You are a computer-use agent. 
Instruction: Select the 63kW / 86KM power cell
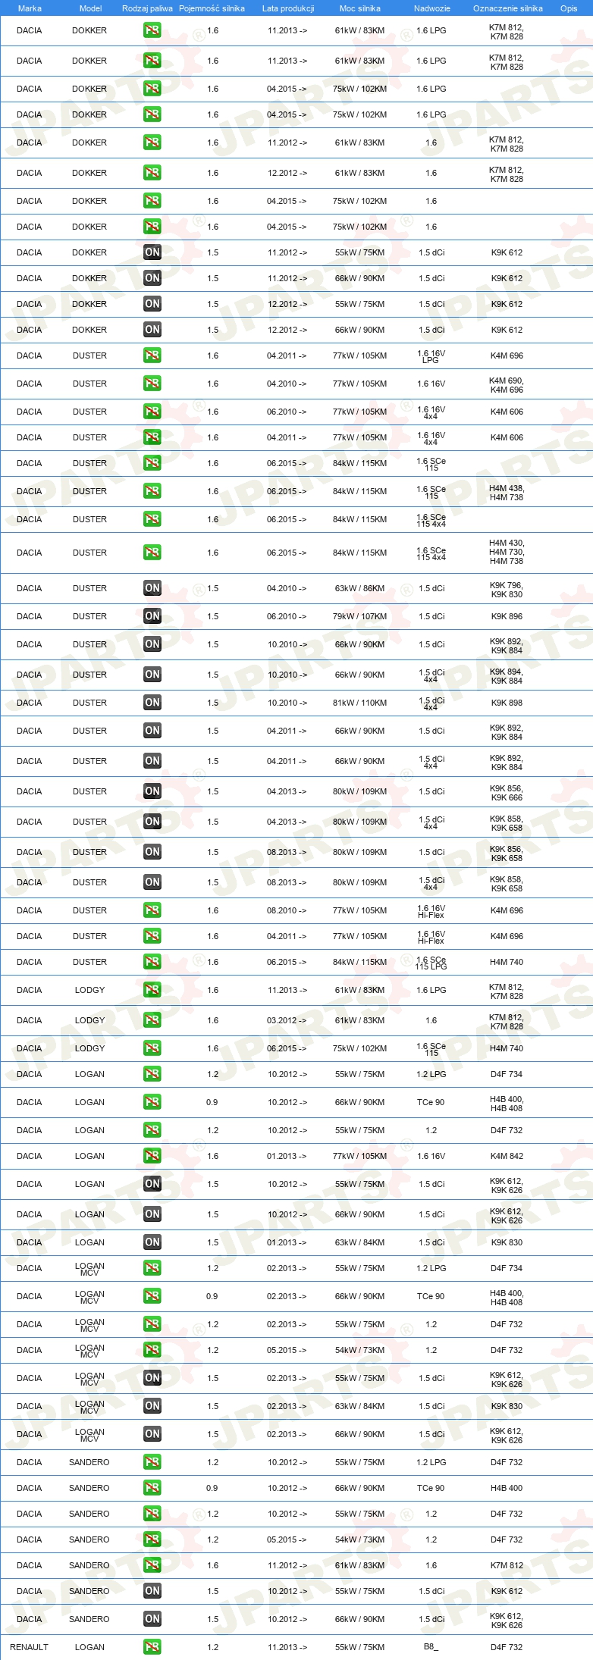pyautogui.click(x=360, y=588)
